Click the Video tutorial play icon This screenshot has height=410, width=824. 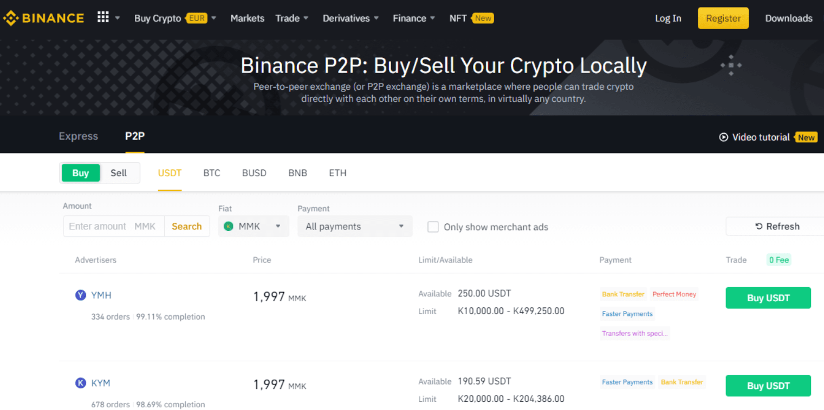coord(723,137)
